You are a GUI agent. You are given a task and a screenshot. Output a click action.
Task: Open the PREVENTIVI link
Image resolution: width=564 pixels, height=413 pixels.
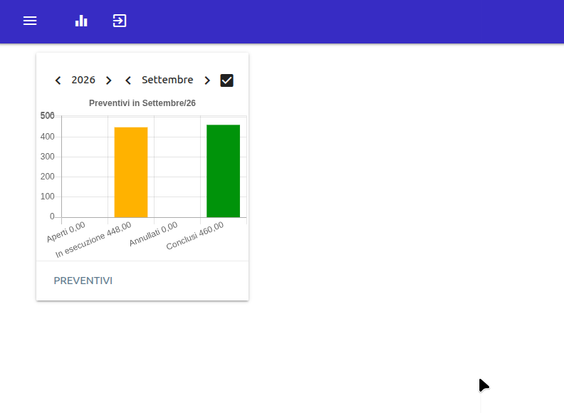(x=83, y=281)
